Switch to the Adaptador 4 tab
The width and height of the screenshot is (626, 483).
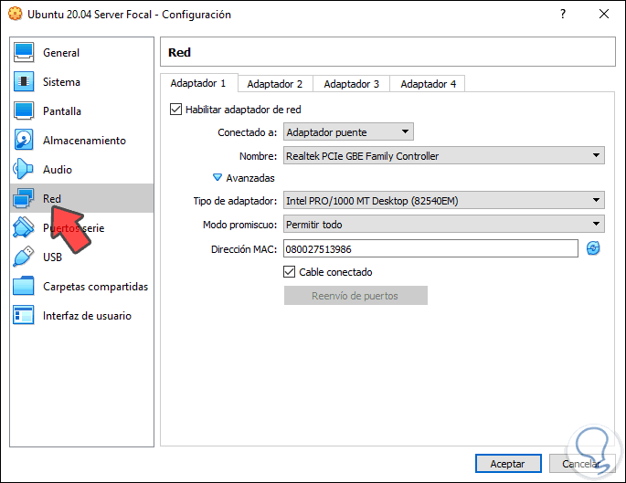(x=428, y=84)
